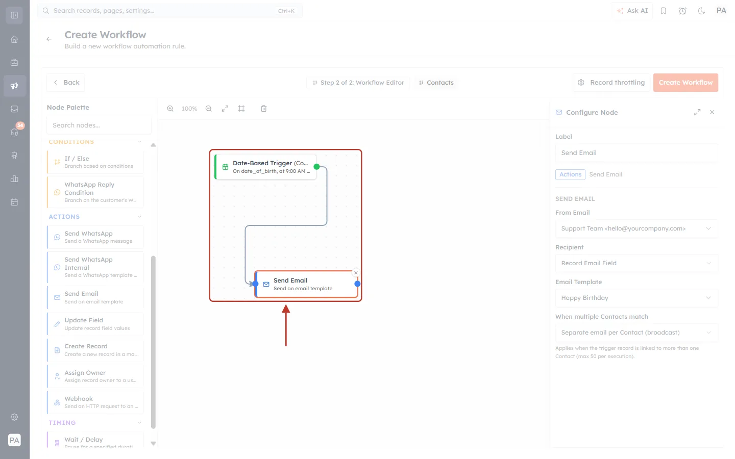Click the Search nodes input field
The height and width of the screenshot is (459, 735).
(x=99, y=125)
